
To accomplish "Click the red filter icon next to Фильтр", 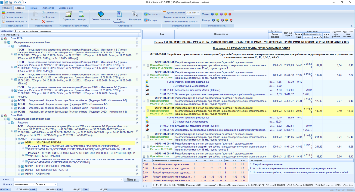I will (231, 20).
